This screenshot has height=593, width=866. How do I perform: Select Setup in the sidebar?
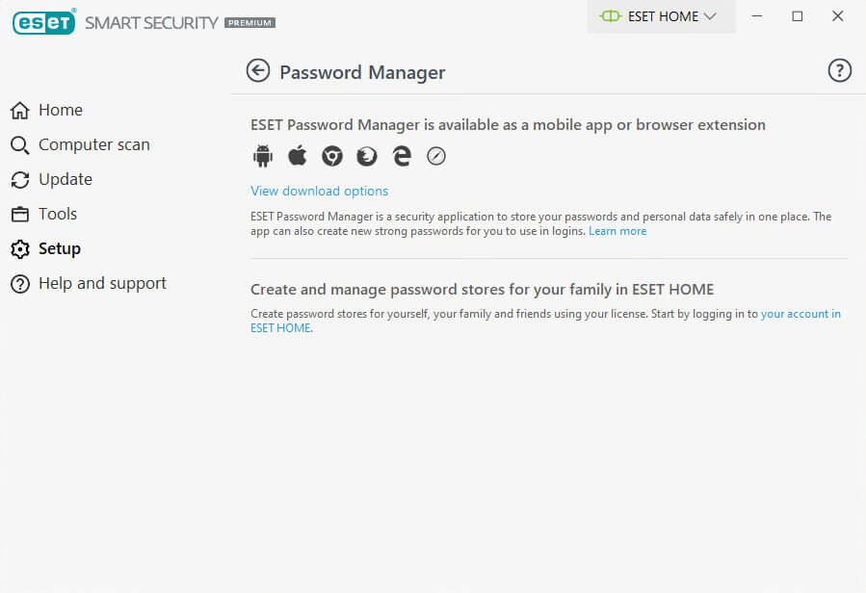[59, 248]
